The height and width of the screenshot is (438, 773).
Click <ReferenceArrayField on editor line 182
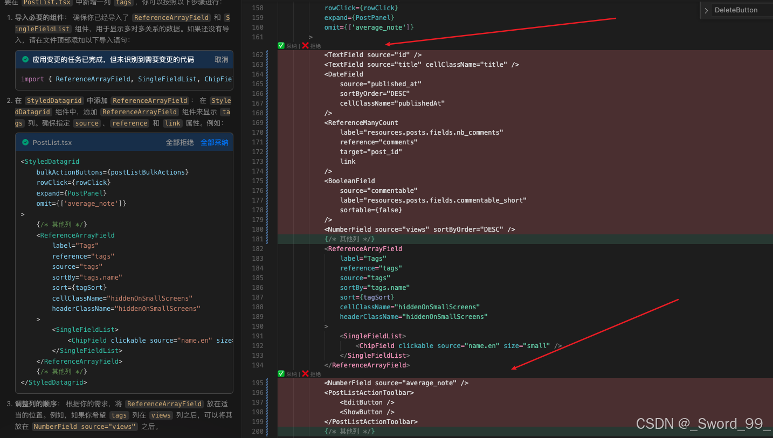363,249
